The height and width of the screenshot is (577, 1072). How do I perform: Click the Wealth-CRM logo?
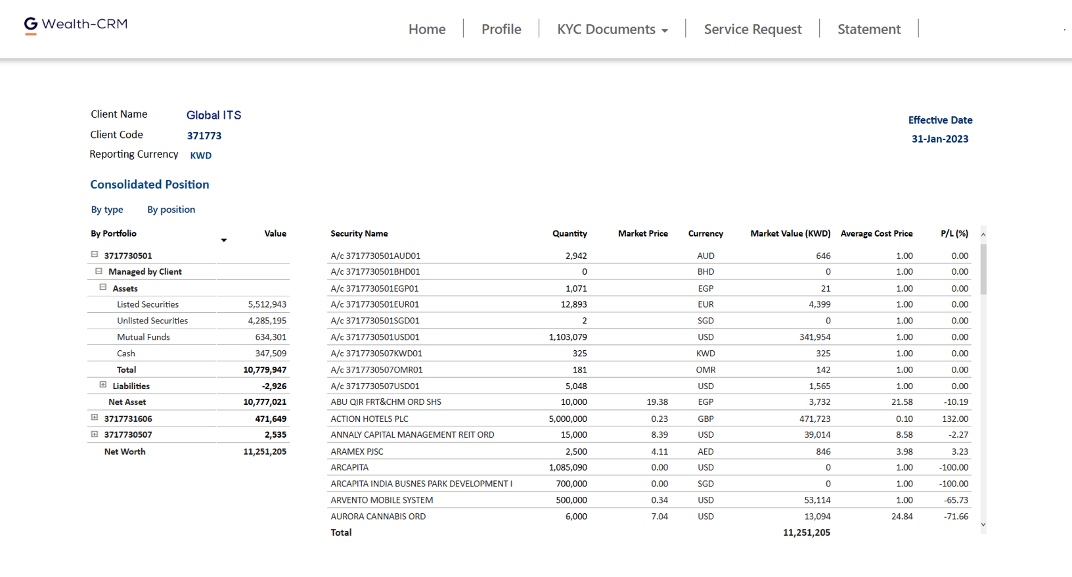click(76, 25)
